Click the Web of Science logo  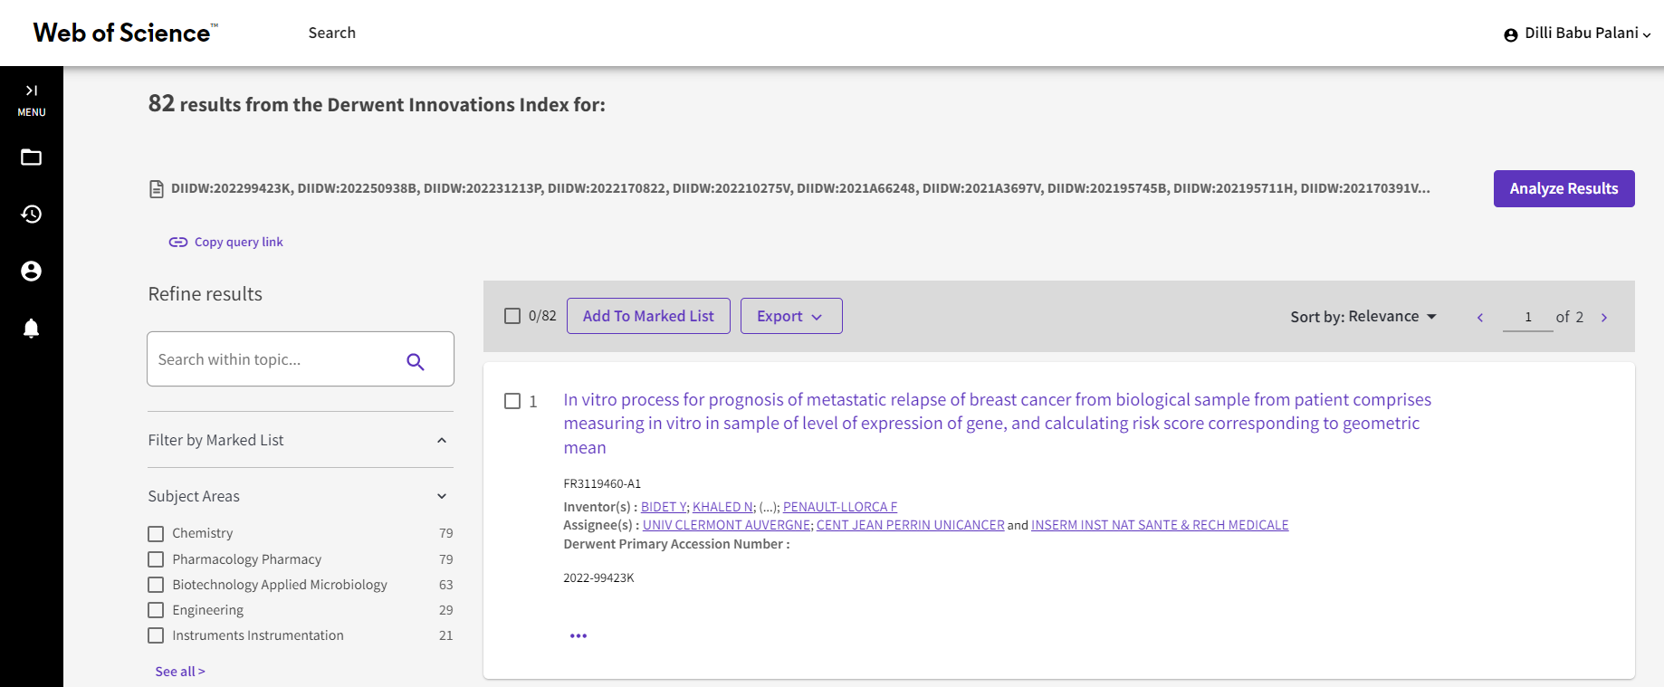coord(125,33)
